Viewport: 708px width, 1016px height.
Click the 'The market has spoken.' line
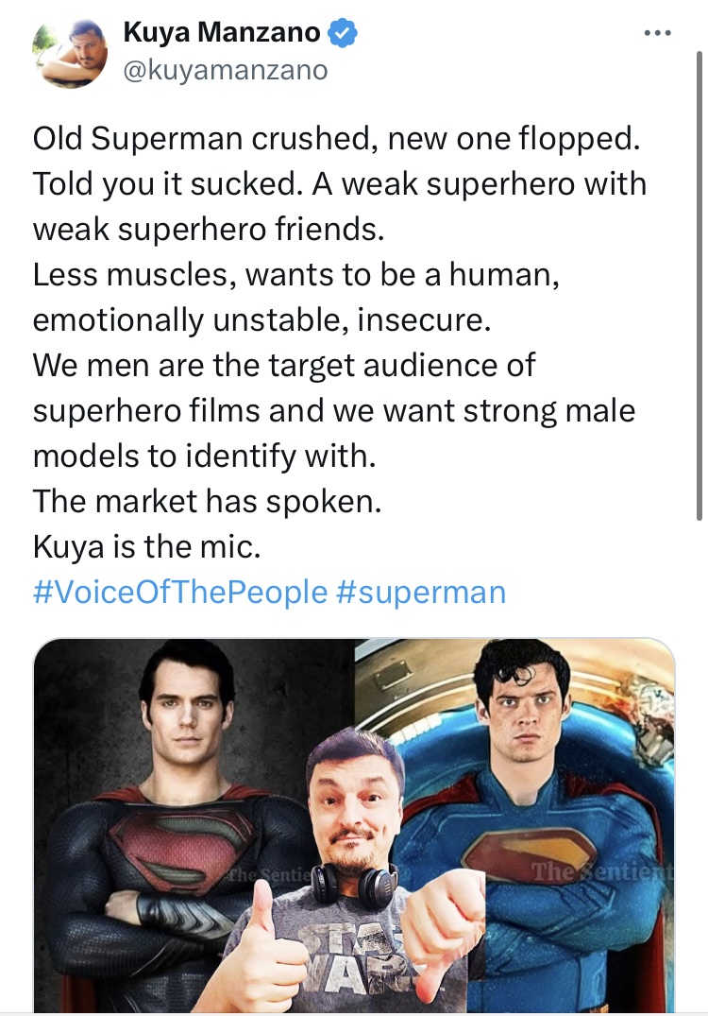click(207, 501)
